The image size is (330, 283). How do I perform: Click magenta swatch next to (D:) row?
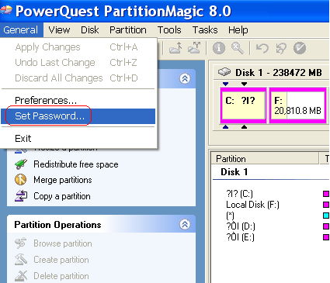pos(326,226)
